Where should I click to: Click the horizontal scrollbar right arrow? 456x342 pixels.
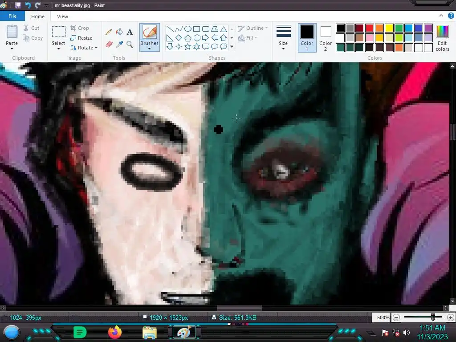click(446, 308)
